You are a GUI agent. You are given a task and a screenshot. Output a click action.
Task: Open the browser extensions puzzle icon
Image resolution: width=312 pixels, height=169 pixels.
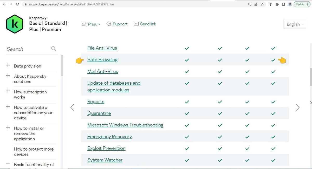[277, 4]
